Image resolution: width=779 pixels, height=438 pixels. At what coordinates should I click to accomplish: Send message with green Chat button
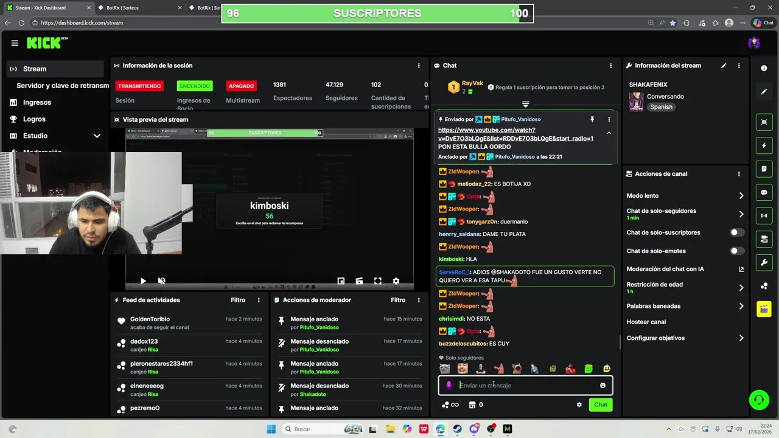[x=601, y=405]
